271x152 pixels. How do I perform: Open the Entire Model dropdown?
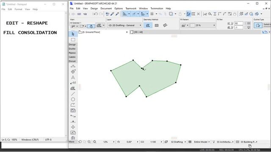pos(202,142)
